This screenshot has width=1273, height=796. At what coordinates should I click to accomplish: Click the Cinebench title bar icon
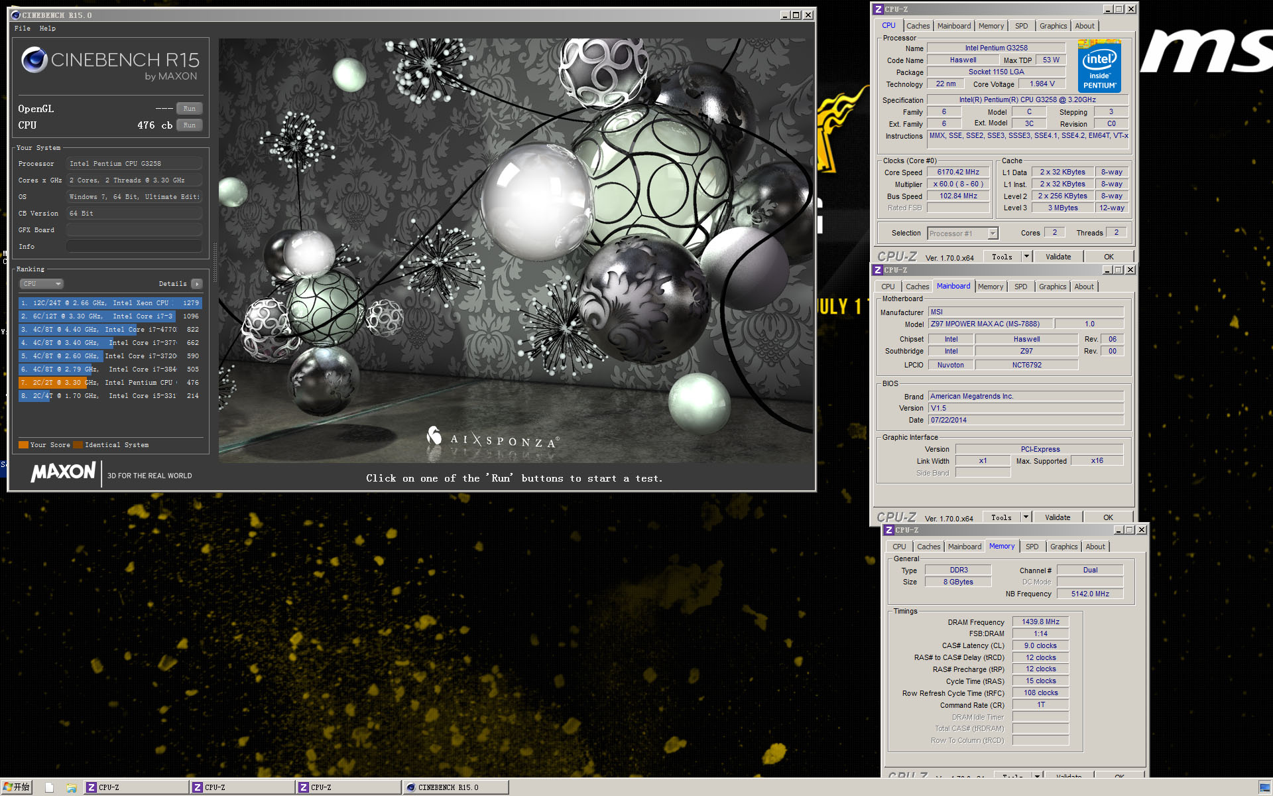(16, 15)
